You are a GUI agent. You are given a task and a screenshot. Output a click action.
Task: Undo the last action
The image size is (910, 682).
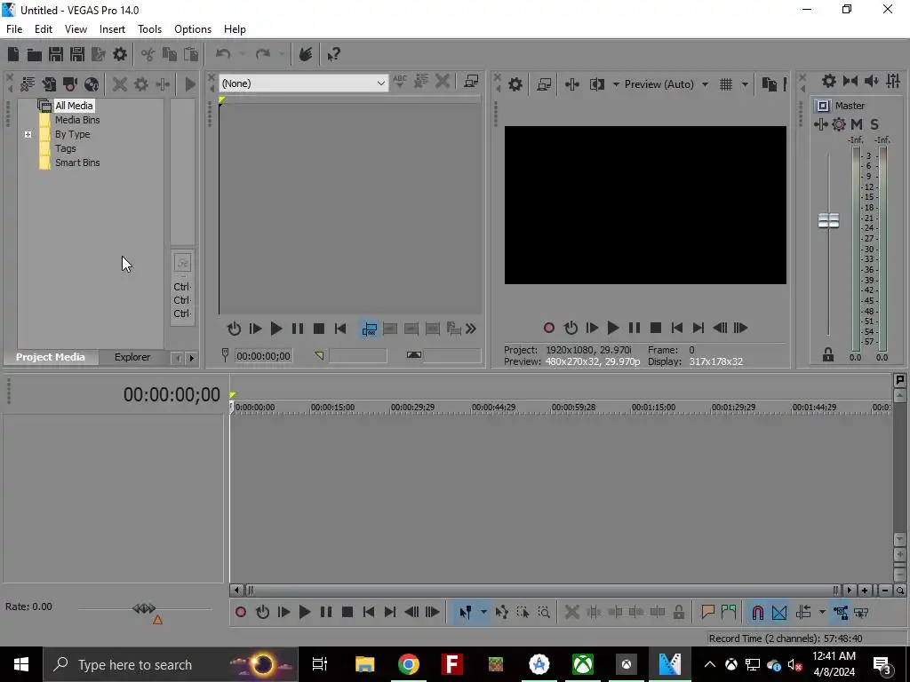(223, 54)
